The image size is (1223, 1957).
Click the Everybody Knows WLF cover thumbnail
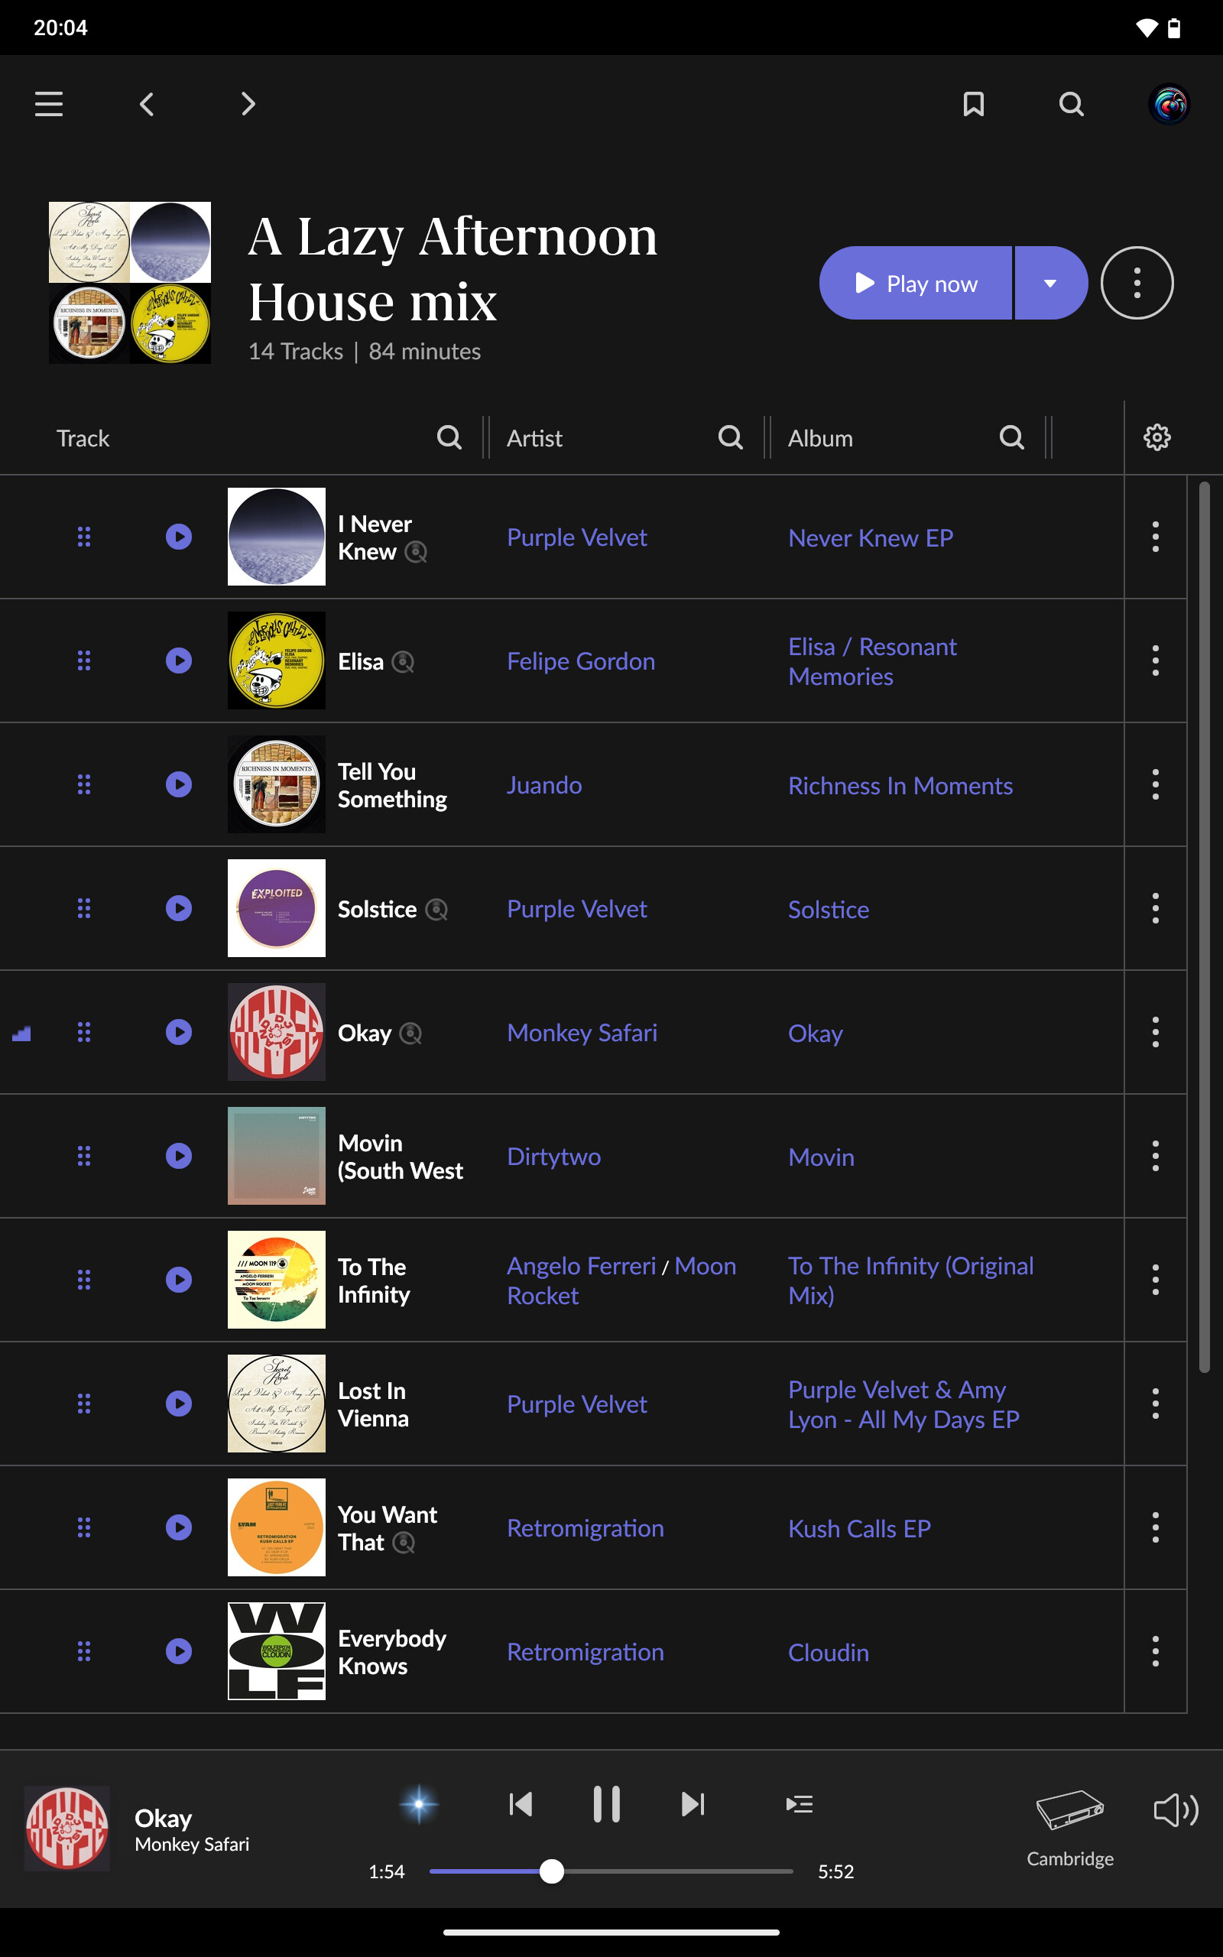[x=277, y=1650]
